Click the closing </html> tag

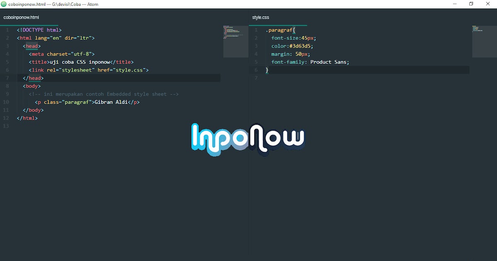[x=27, y=118]
